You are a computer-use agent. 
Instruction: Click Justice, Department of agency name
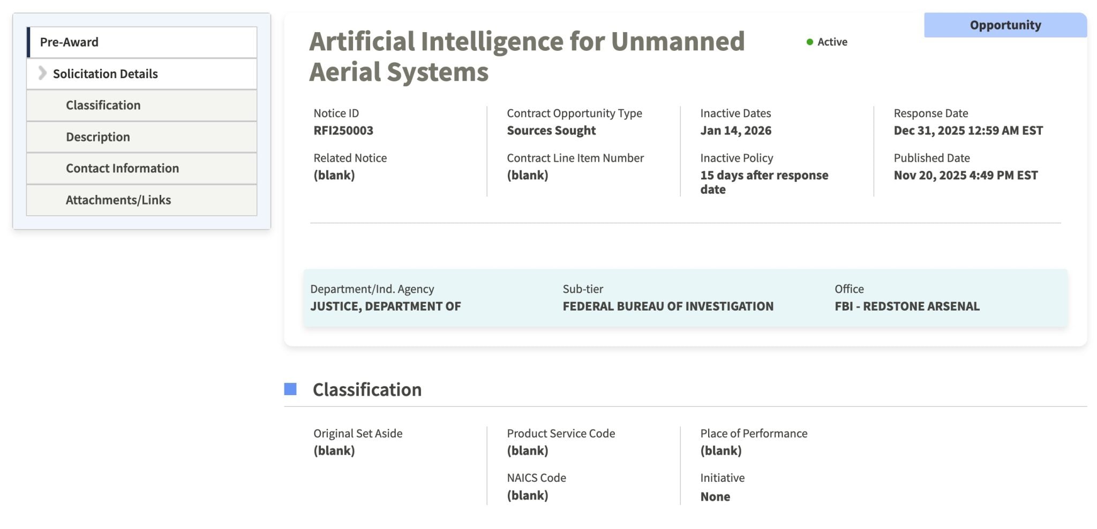point(385,306)
